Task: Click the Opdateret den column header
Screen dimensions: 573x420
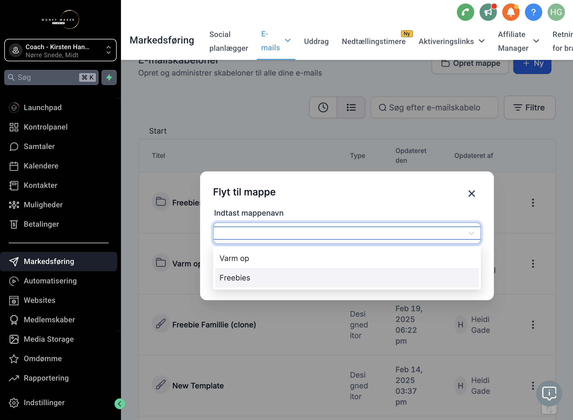Action: point(411,155)
